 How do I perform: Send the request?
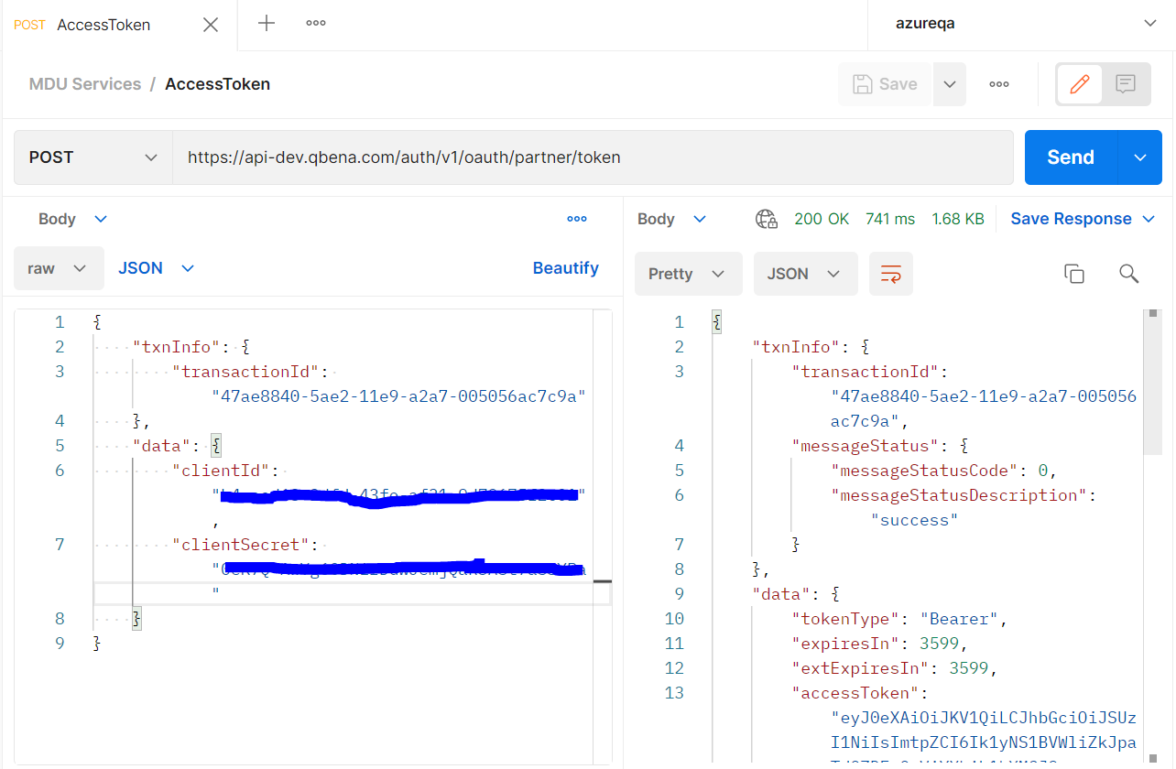[x=1071, y=157]
